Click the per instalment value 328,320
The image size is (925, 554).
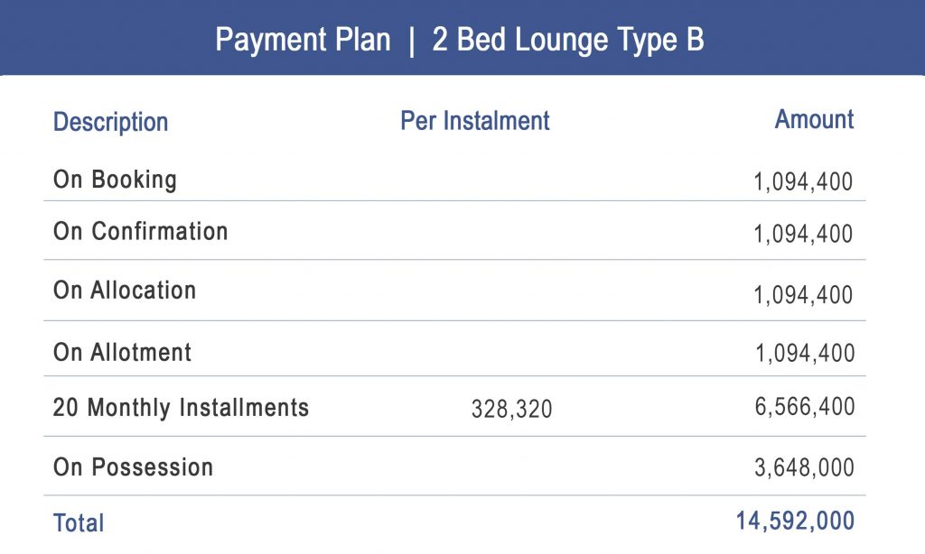pyautogui.click(x=512, y=409)
